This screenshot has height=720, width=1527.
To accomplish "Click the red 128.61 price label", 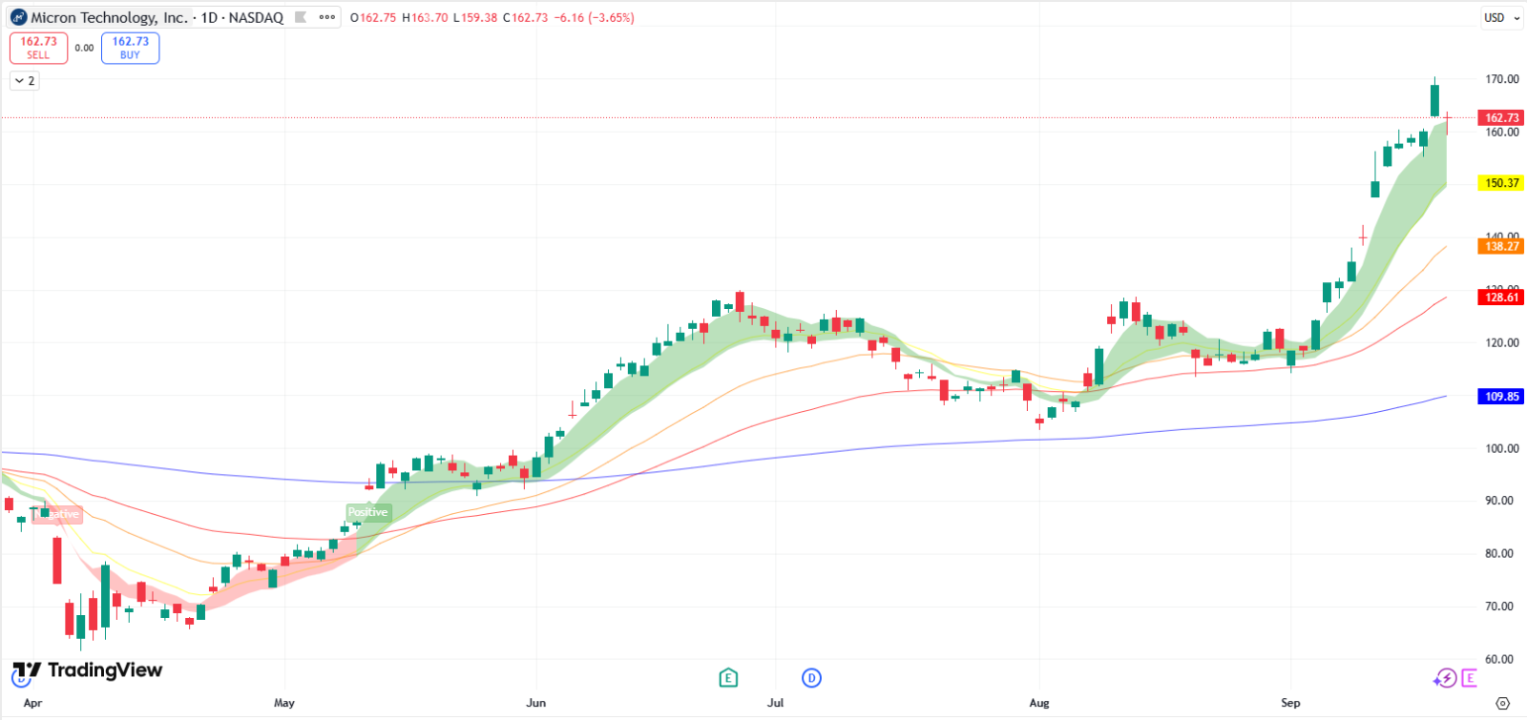I will [1501, 298].
